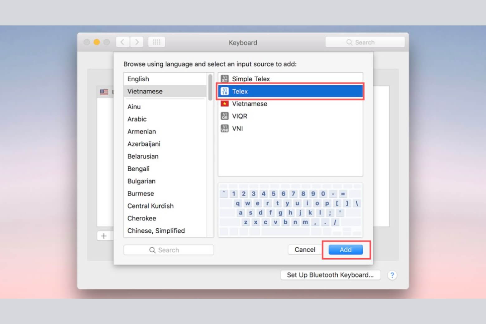Focus the language search field
Image resolution: width=486 pixels, height=324 pixels.
[169, 250]
